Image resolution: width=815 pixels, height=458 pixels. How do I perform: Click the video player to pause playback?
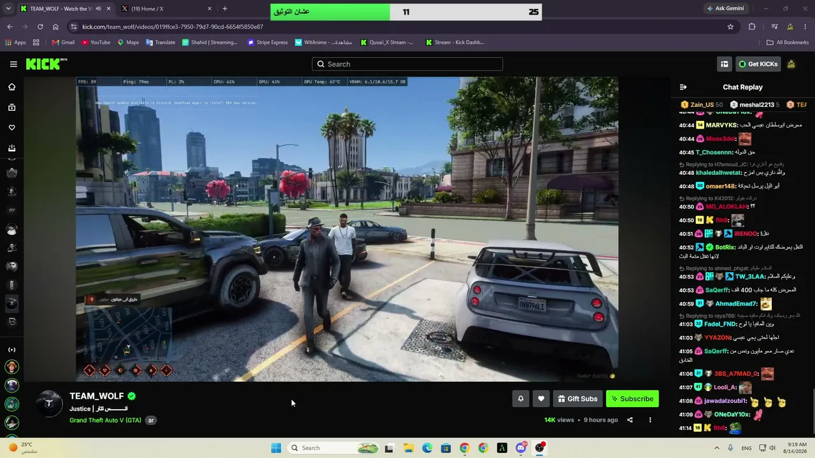click(x=347, y=229)
